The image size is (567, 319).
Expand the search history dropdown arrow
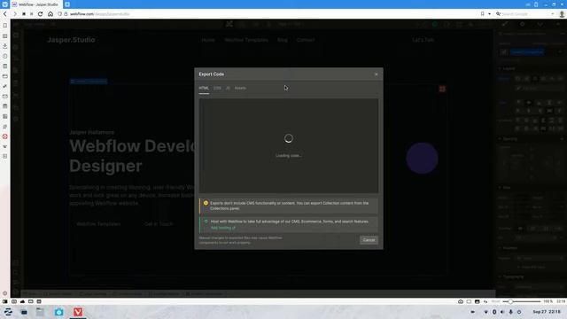(553, 14)
